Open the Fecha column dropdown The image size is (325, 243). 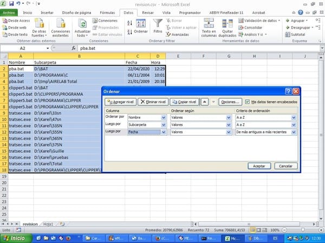click(164, 132)
